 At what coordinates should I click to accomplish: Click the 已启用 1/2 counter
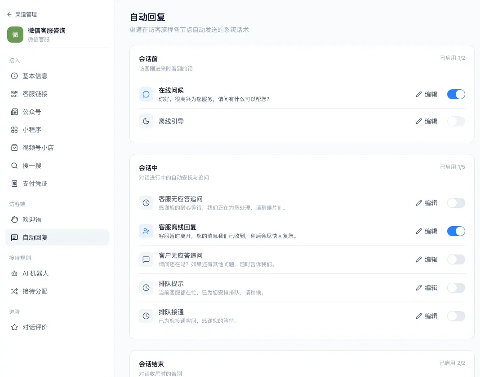[x=453, y=58]
